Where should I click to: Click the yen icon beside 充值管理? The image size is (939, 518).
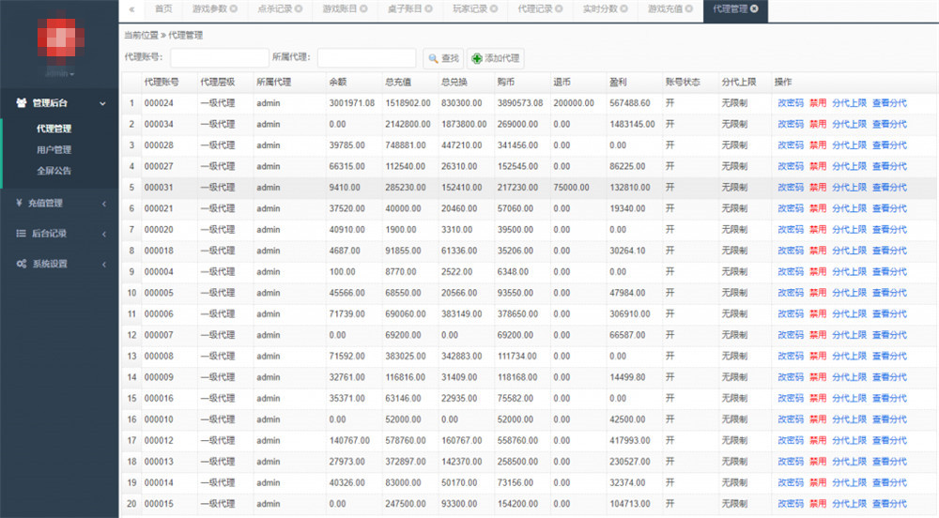(20, 203)
